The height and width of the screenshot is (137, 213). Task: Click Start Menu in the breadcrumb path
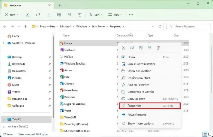[98, 27]
